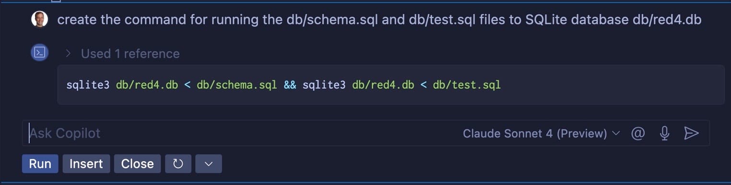Image resolution: width=731 pixels, height=185 pixels.
Task: Attach context with the @ icon
Action: (x=637, y=133)
